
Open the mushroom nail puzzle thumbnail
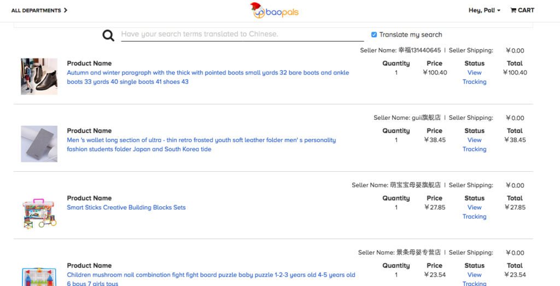coord(39,277)
